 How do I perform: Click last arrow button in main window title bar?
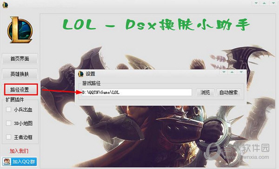coord(273,3)
